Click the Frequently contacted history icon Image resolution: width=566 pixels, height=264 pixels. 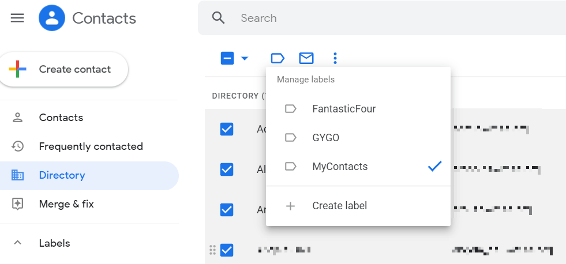coord(17,146)
